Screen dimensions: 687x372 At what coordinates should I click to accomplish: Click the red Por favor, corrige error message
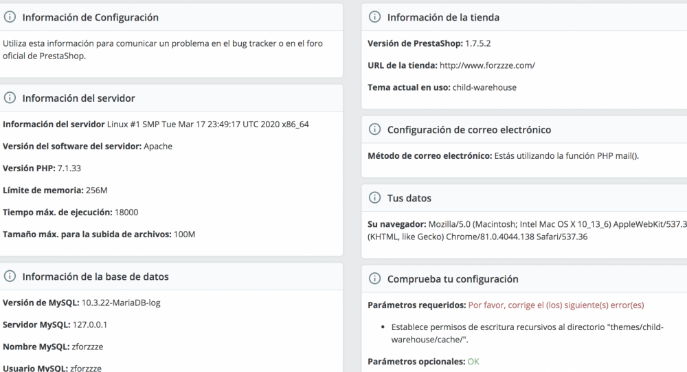(x=556, y=305)
